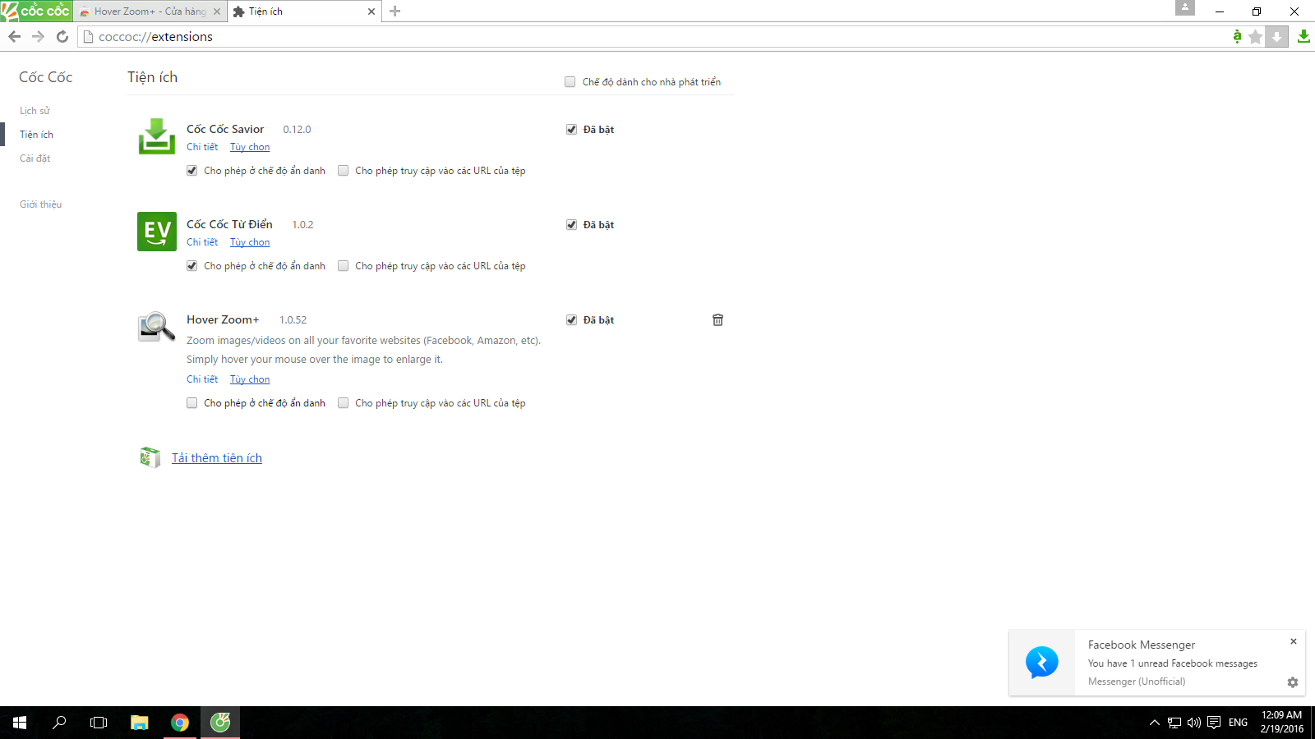The width and height of the screenshot is (1315, 739).
Task: Close the Hover Zoom+ store tab
Action: [x=217, y=11]
